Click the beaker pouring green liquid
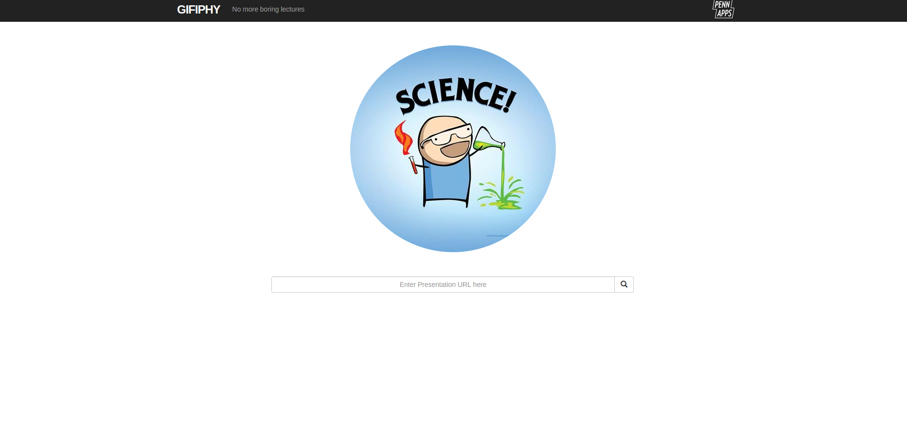Image resolution: width=907 pixels, height=442 pixels. (x=489, y=139)
